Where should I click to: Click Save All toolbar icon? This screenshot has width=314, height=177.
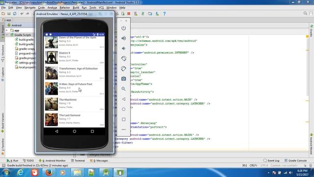click(x=9, y=14)
